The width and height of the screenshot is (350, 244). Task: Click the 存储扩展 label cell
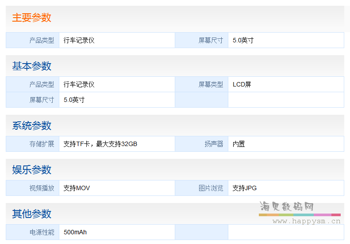point(42,144)
